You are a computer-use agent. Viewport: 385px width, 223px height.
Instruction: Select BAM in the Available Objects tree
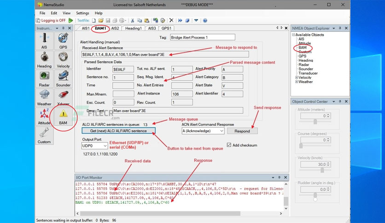303,47
